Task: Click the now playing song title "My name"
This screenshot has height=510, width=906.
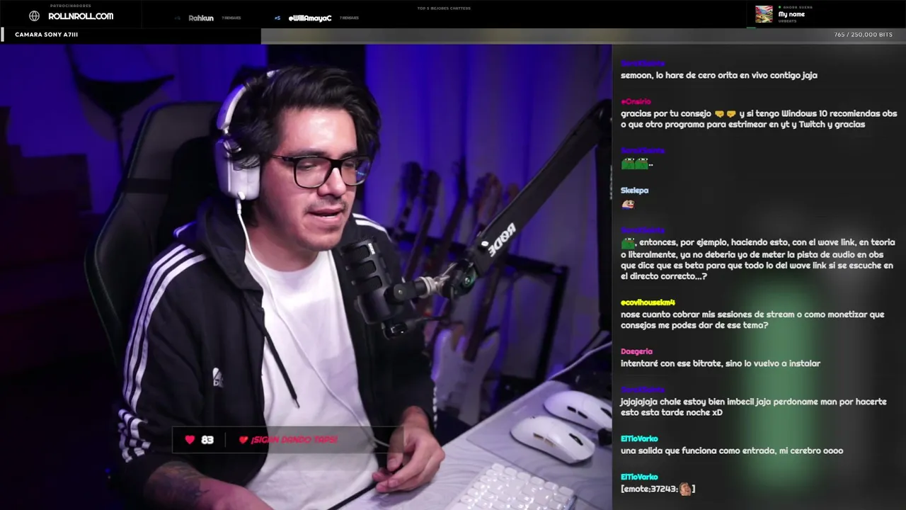Action: click(x=791, y=14)
